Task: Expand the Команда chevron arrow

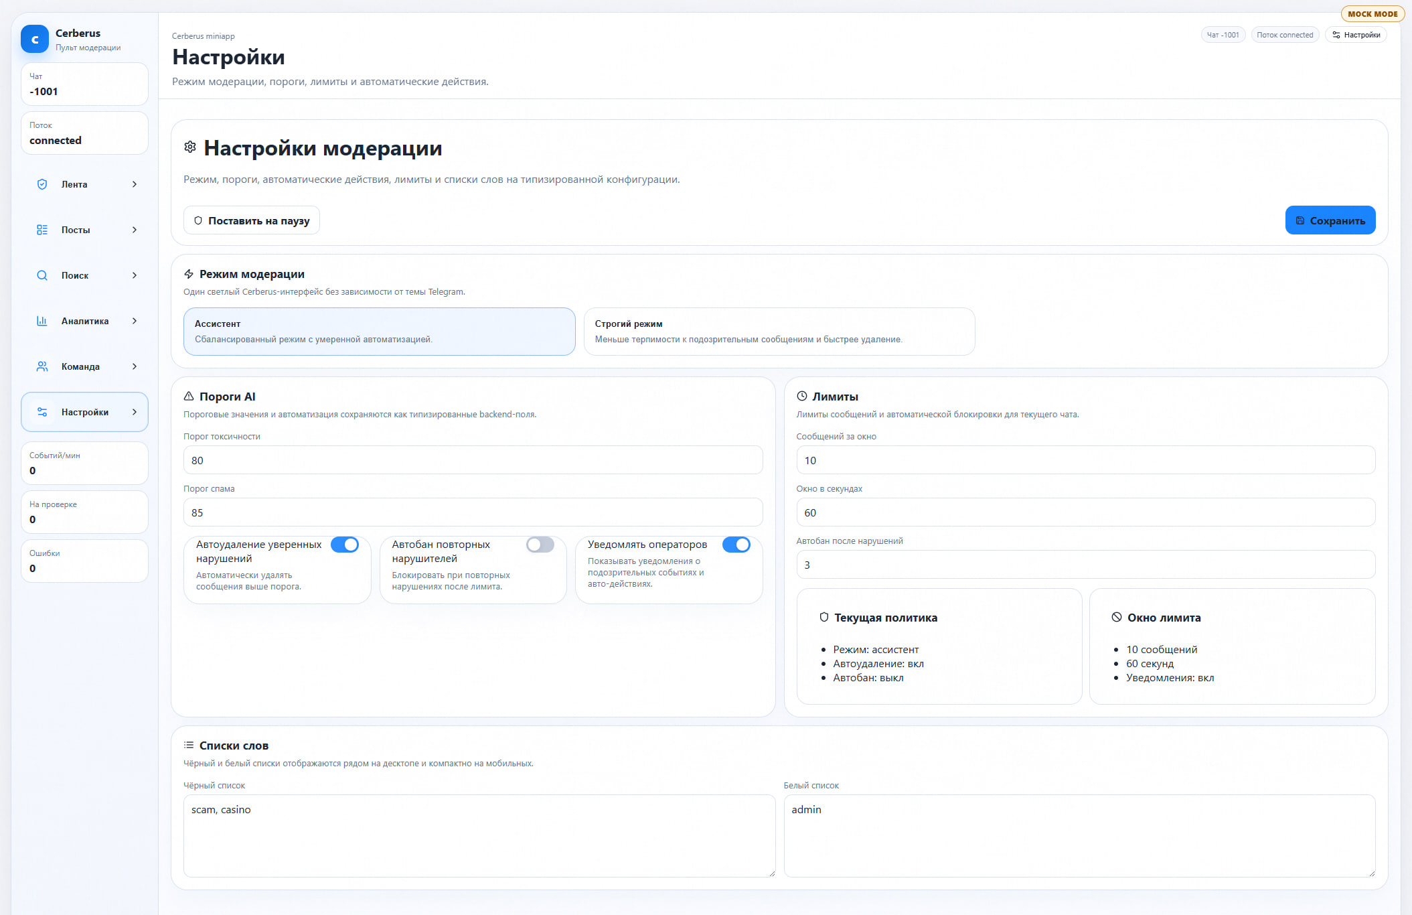Action: pos(135,366)
